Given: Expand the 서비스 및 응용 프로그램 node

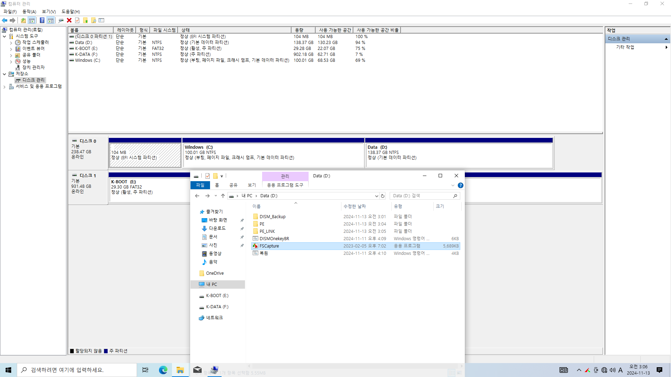Looking at the screenshot, I should [4, 87].
